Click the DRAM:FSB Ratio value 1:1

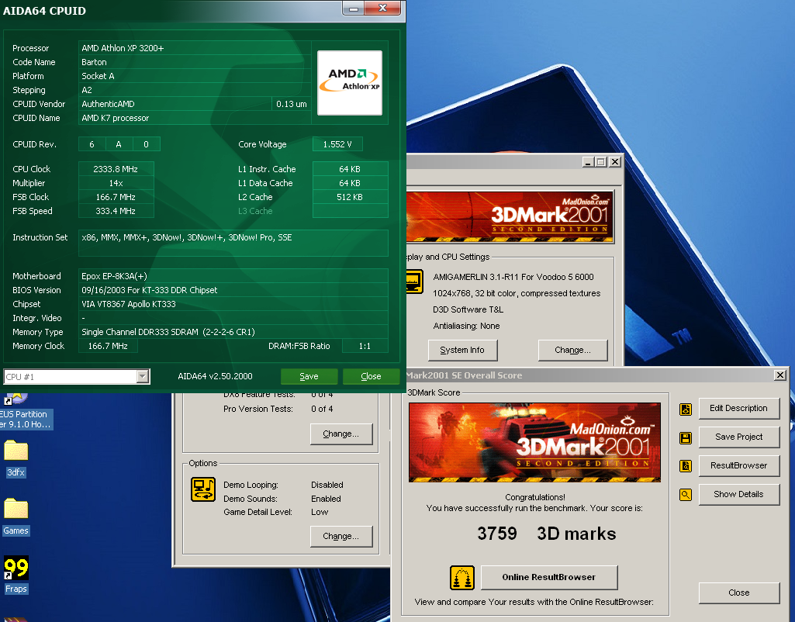365,346
